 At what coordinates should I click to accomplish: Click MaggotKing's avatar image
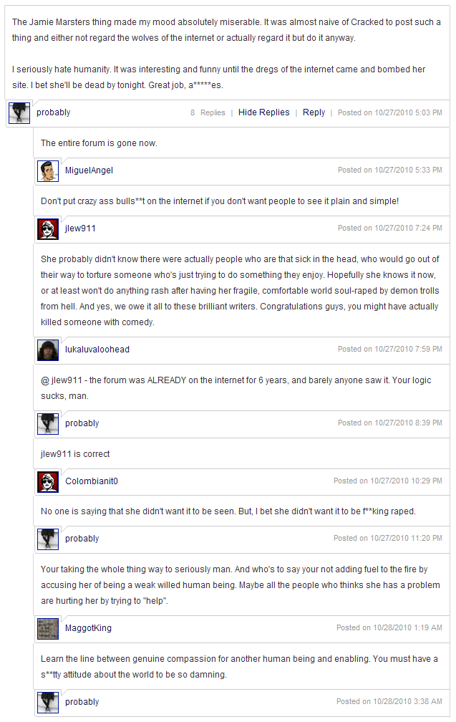tap(48, 628)
